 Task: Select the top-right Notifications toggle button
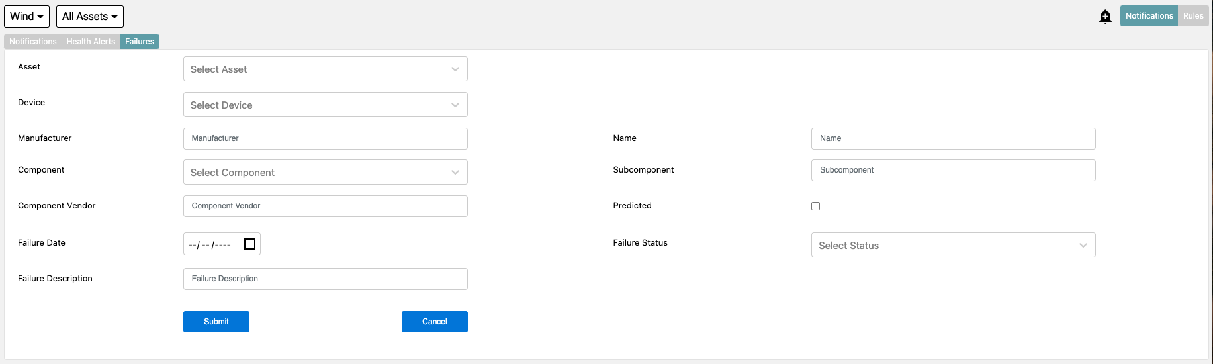click(1149, 16)
